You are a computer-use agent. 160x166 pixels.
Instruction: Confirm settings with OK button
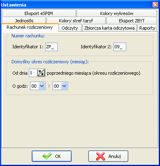(x=52, y=156)
